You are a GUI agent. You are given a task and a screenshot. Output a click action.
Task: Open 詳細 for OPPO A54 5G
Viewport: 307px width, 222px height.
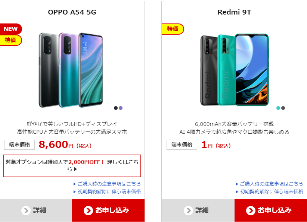tap(36, 210)
